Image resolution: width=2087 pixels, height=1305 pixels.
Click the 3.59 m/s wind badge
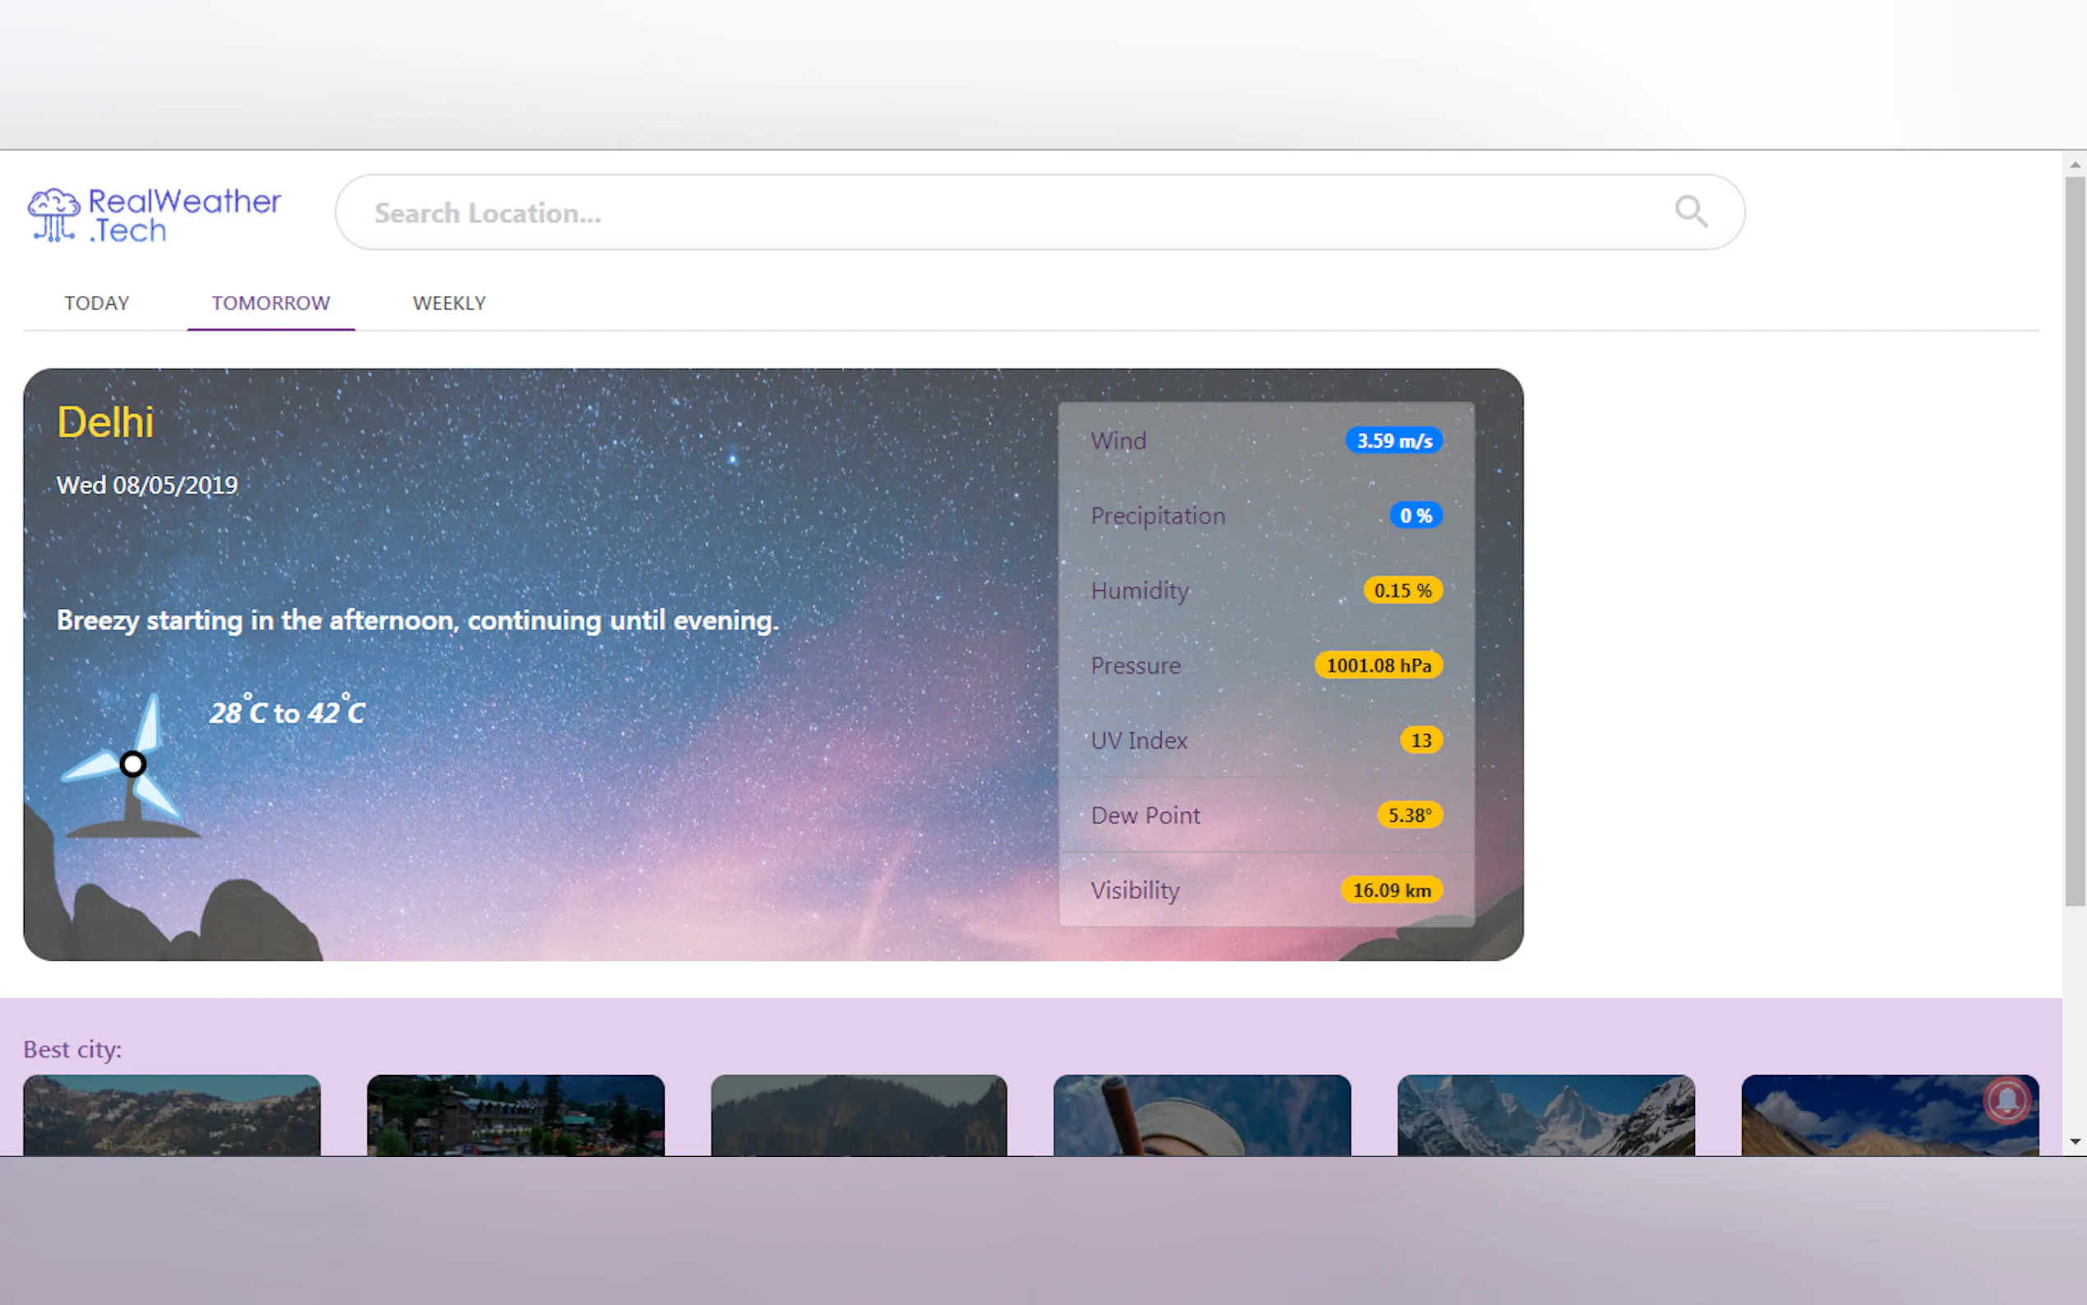coord(1394,441)
